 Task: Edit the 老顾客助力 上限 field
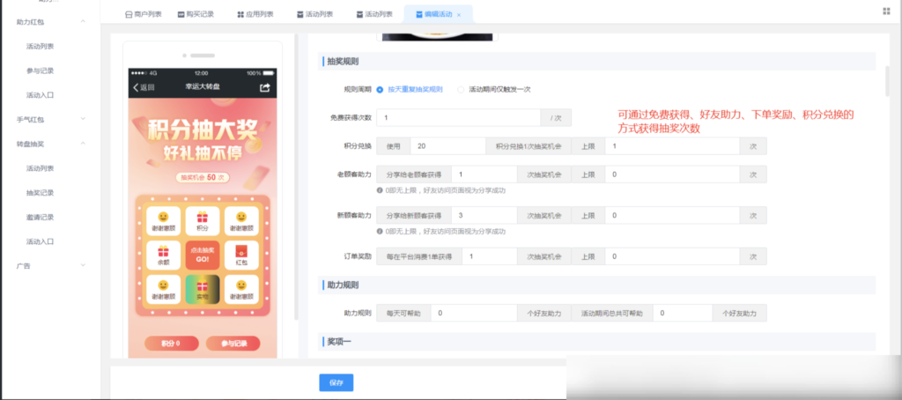coord(672,174)
